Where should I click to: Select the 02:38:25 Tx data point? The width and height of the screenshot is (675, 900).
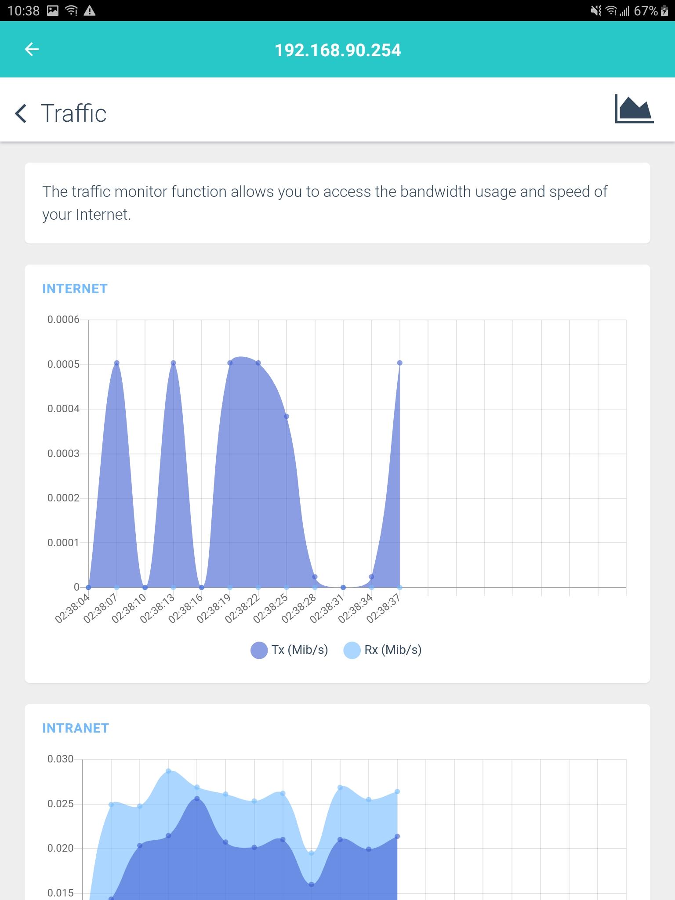point(287,417)
